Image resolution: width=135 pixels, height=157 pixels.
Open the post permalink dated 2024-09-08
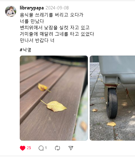pos(57,8)
